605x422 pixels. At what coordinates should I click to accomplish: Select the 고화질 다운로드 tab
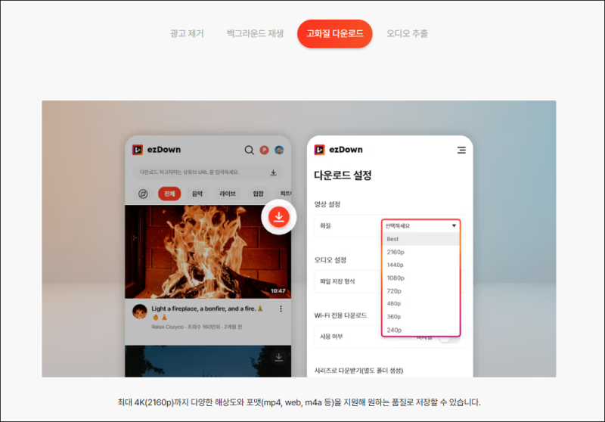tap(334, 33)
